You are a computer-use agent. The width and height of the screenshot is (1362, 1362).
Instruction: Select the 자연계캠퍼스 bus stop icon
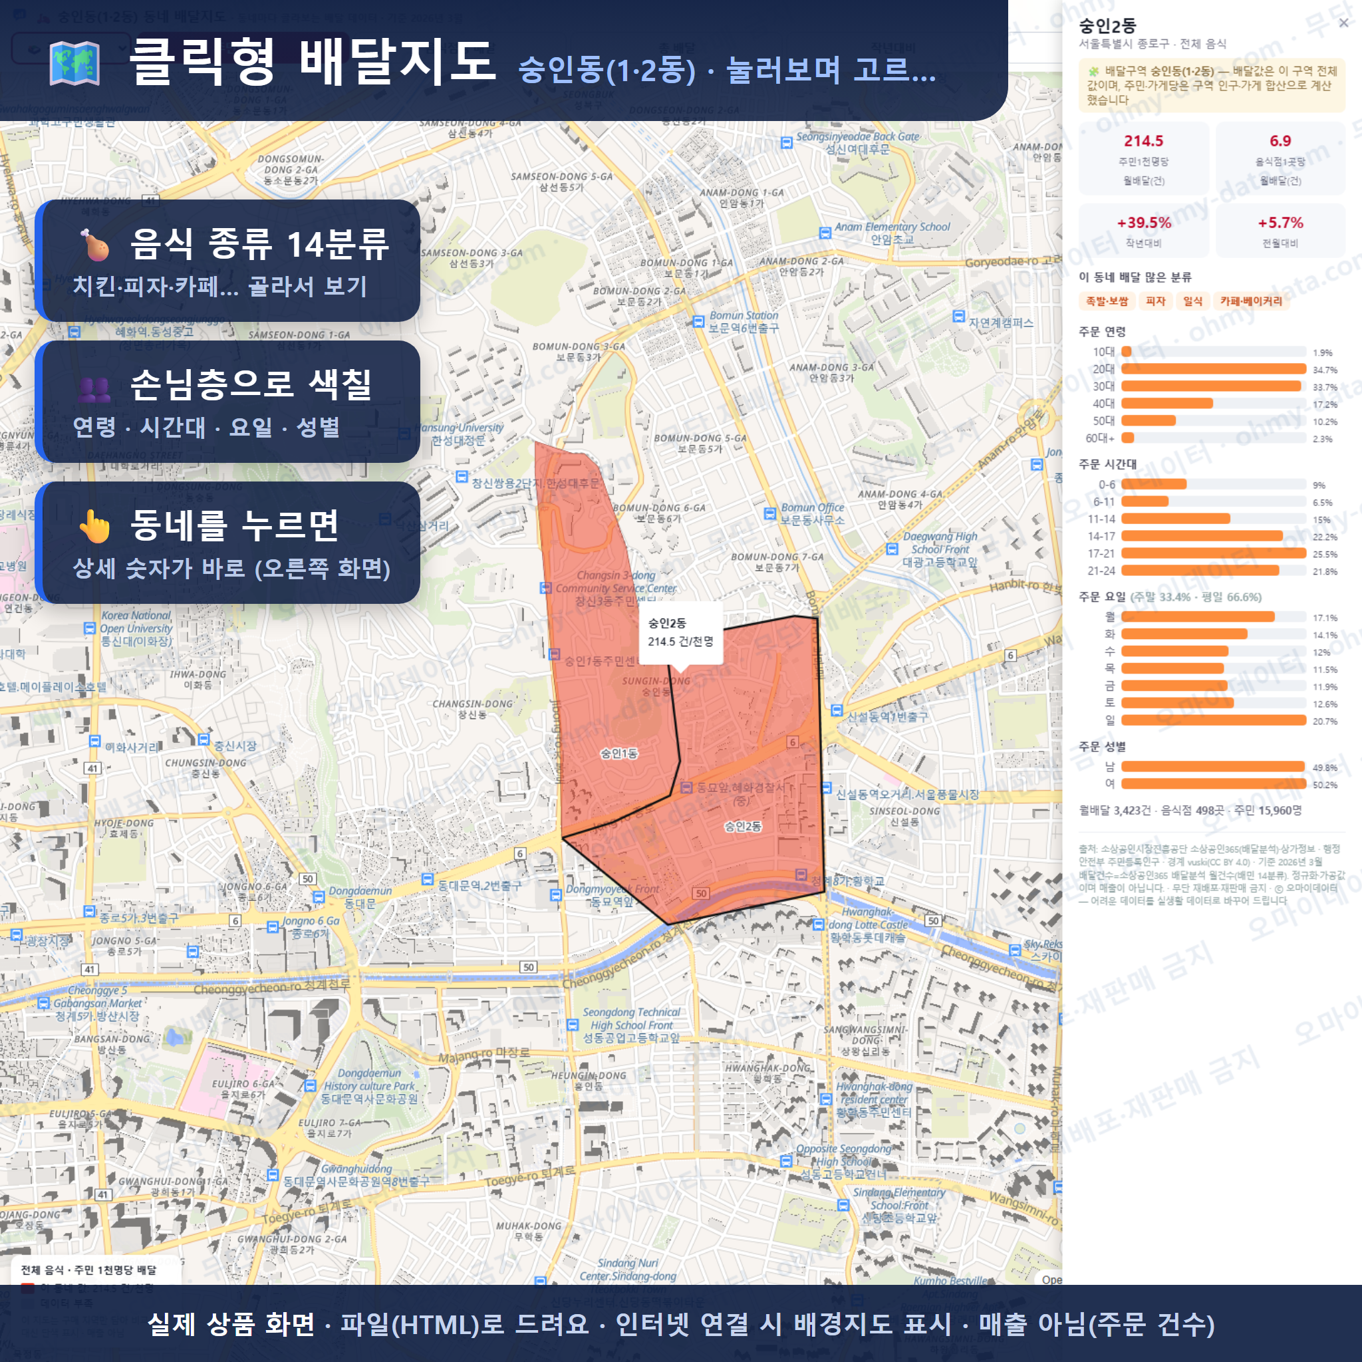pyautogui.click(x=959, y=317)
